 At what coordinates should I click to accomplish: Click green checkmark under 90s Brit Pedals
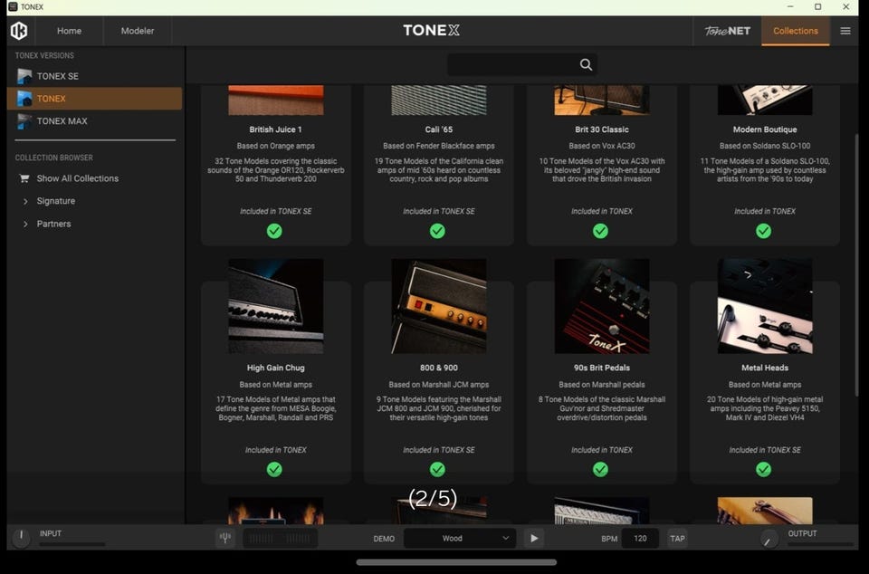click(x=600, y=469)
